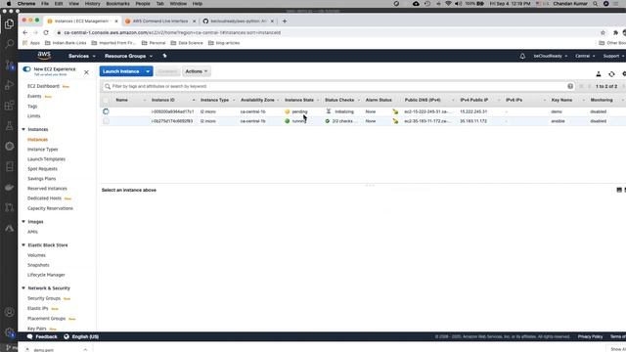Viewport: 626px width, 352px height.
Task: Open the AMIs sidebar link
Action: pos(32,232)
